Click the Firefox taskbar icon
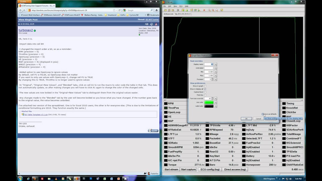 pyautogui.click(x=35, y=179)
